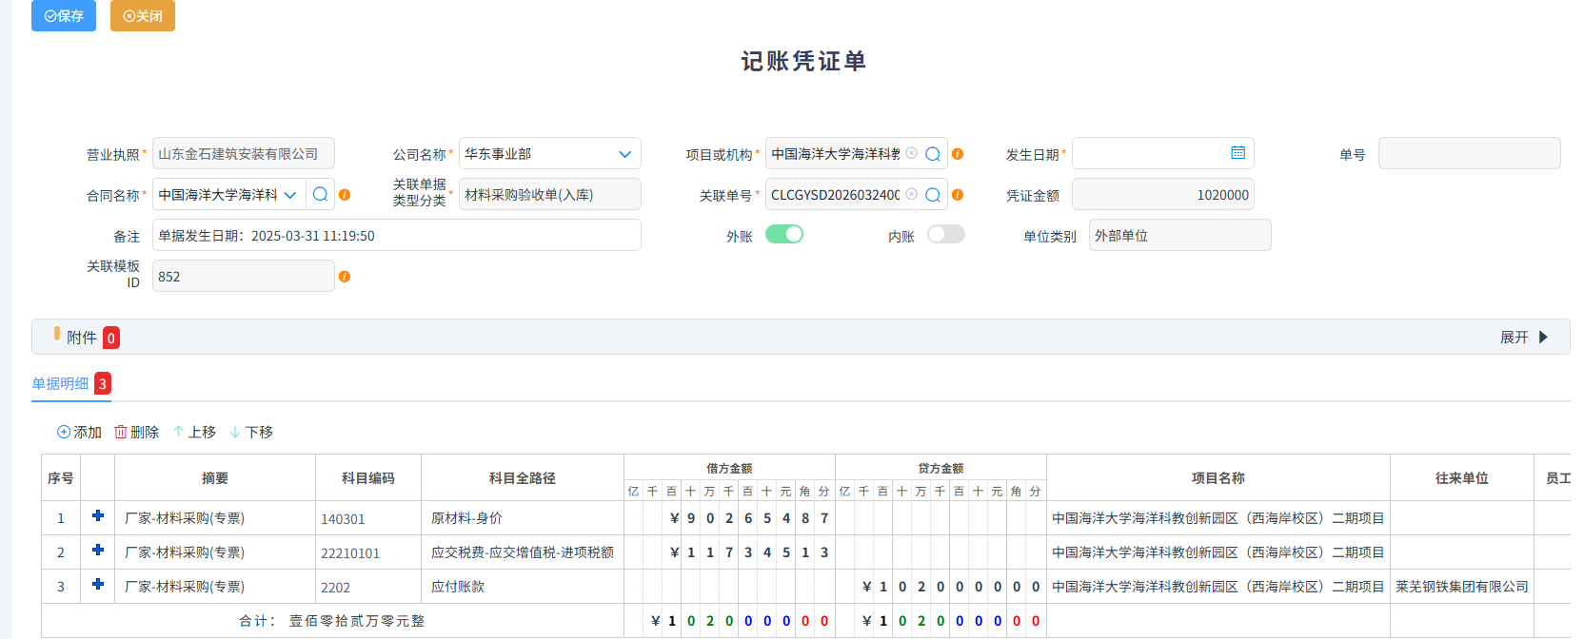Click the 合计 total text 壹佰零拾贰万零元整
The image size is (1584, 639).
(357, 621)
